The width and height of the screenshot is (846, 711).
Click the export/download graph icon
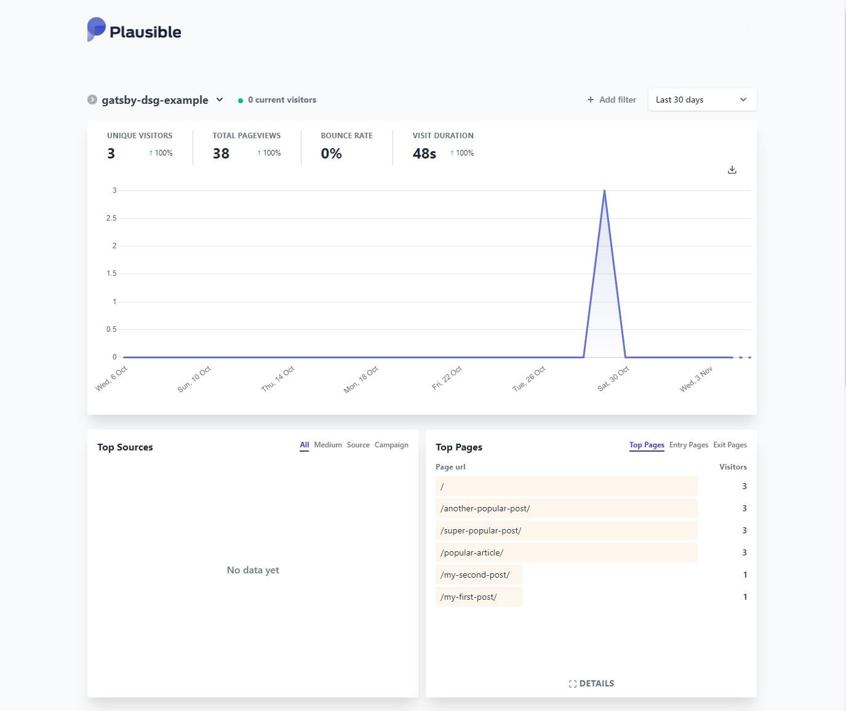(732, 169)
